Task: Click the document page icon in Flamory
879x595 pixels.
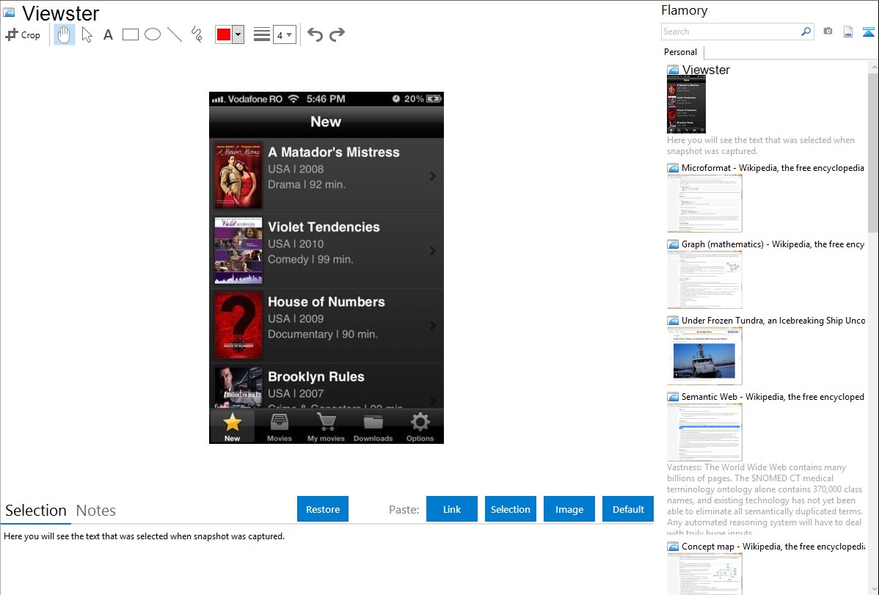Action: 848,32
